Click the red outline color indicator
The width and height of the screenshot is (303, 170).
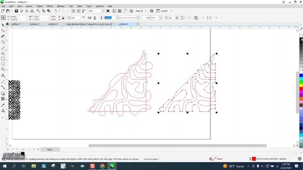[254, 159]
